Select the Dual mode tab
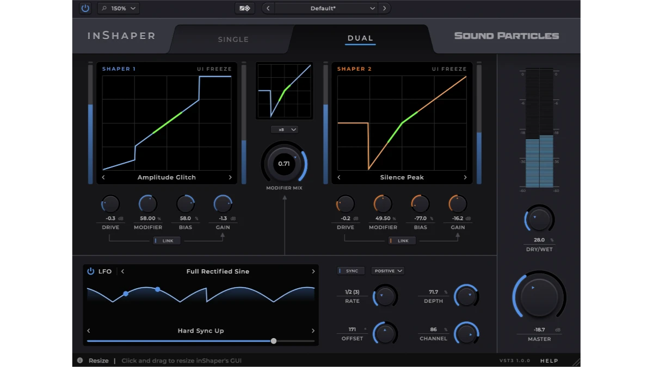This screenshot has width=653, height=367. point(360,39)
